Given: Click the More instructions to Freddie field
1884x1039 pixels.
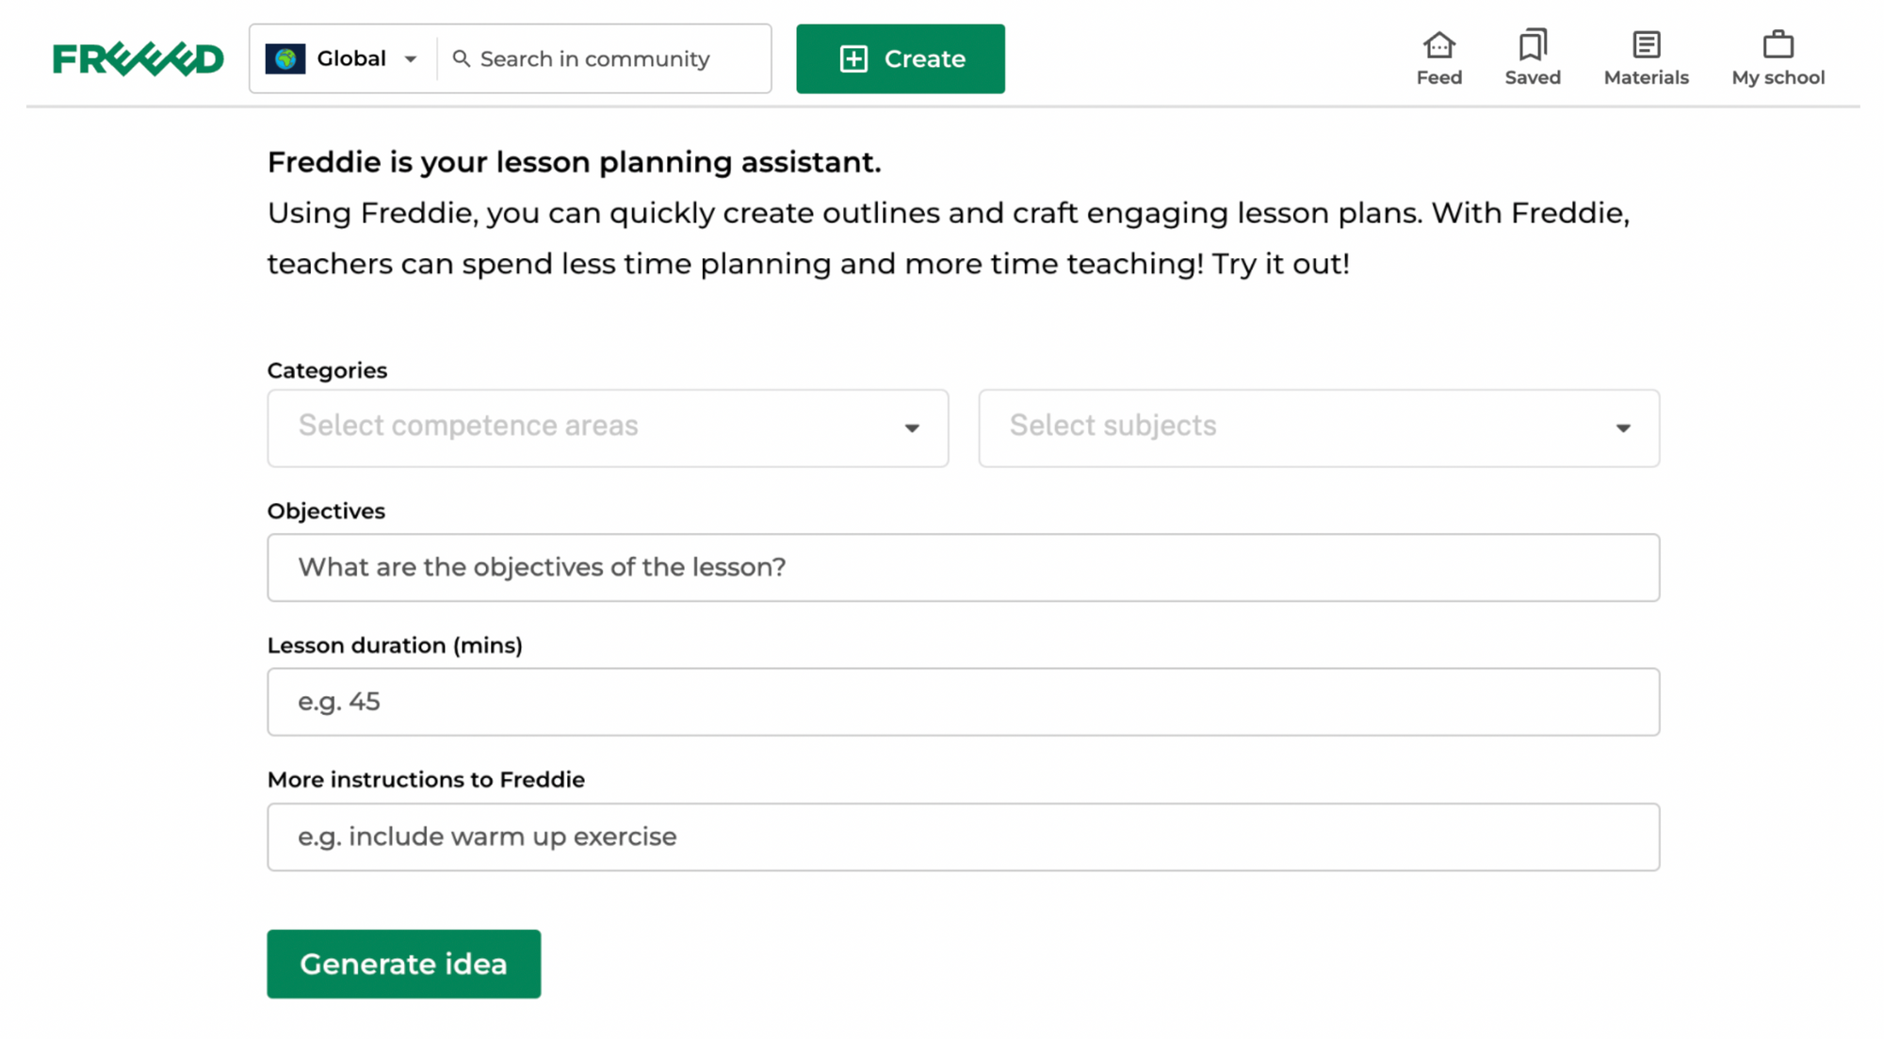Looking at the screenshot, I should 963,836.
